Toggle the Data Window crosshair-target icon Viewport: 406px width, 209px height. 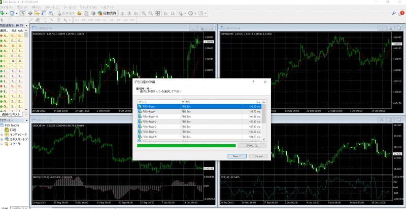click(x=30, y=13)
